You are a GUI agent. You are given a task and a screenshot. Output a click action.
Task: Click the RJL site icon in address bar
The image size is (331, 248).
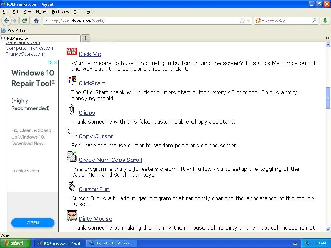click(47, 21)
